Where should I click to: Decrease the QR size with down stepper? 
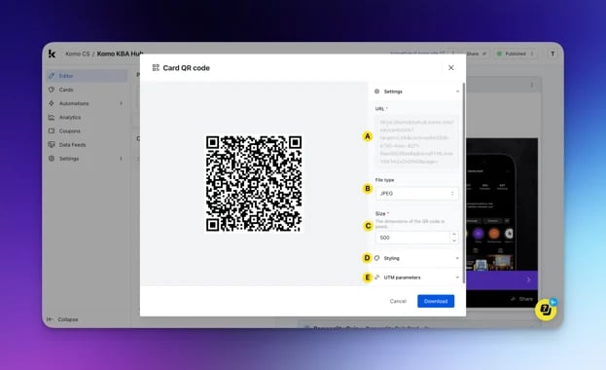click(454, 240)
